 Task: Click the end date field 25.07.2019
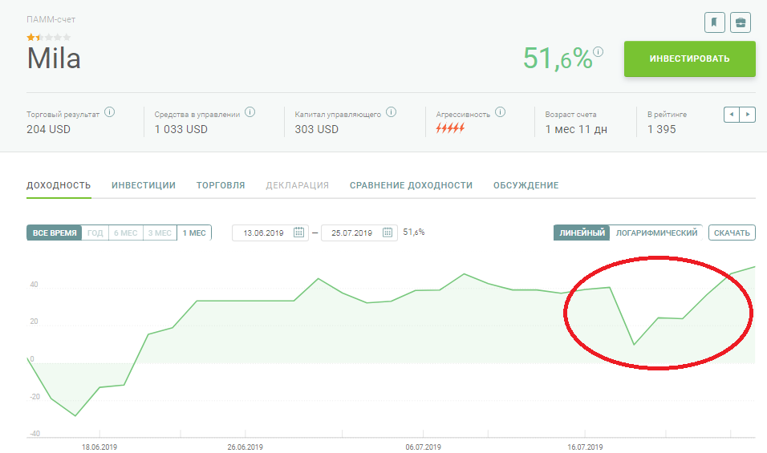click(359, 233)
